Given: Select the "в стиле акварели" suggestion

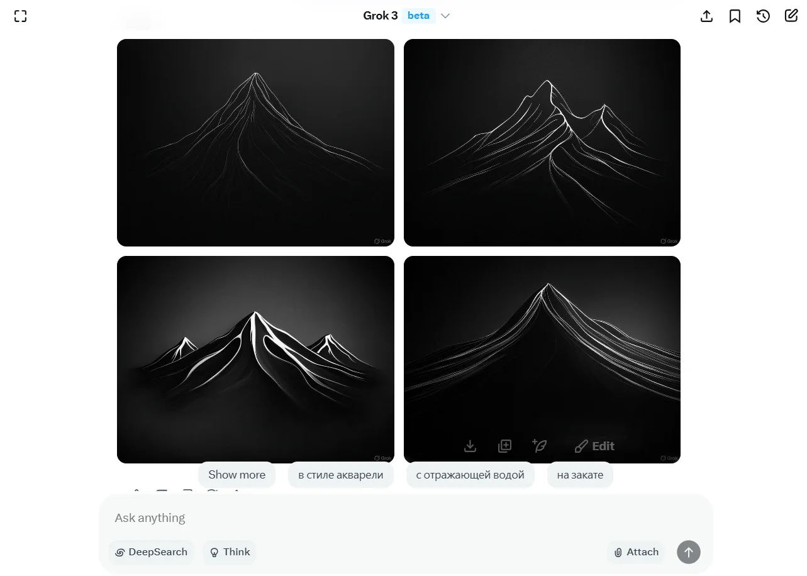Looking at the screenshot, I should 341,475.
